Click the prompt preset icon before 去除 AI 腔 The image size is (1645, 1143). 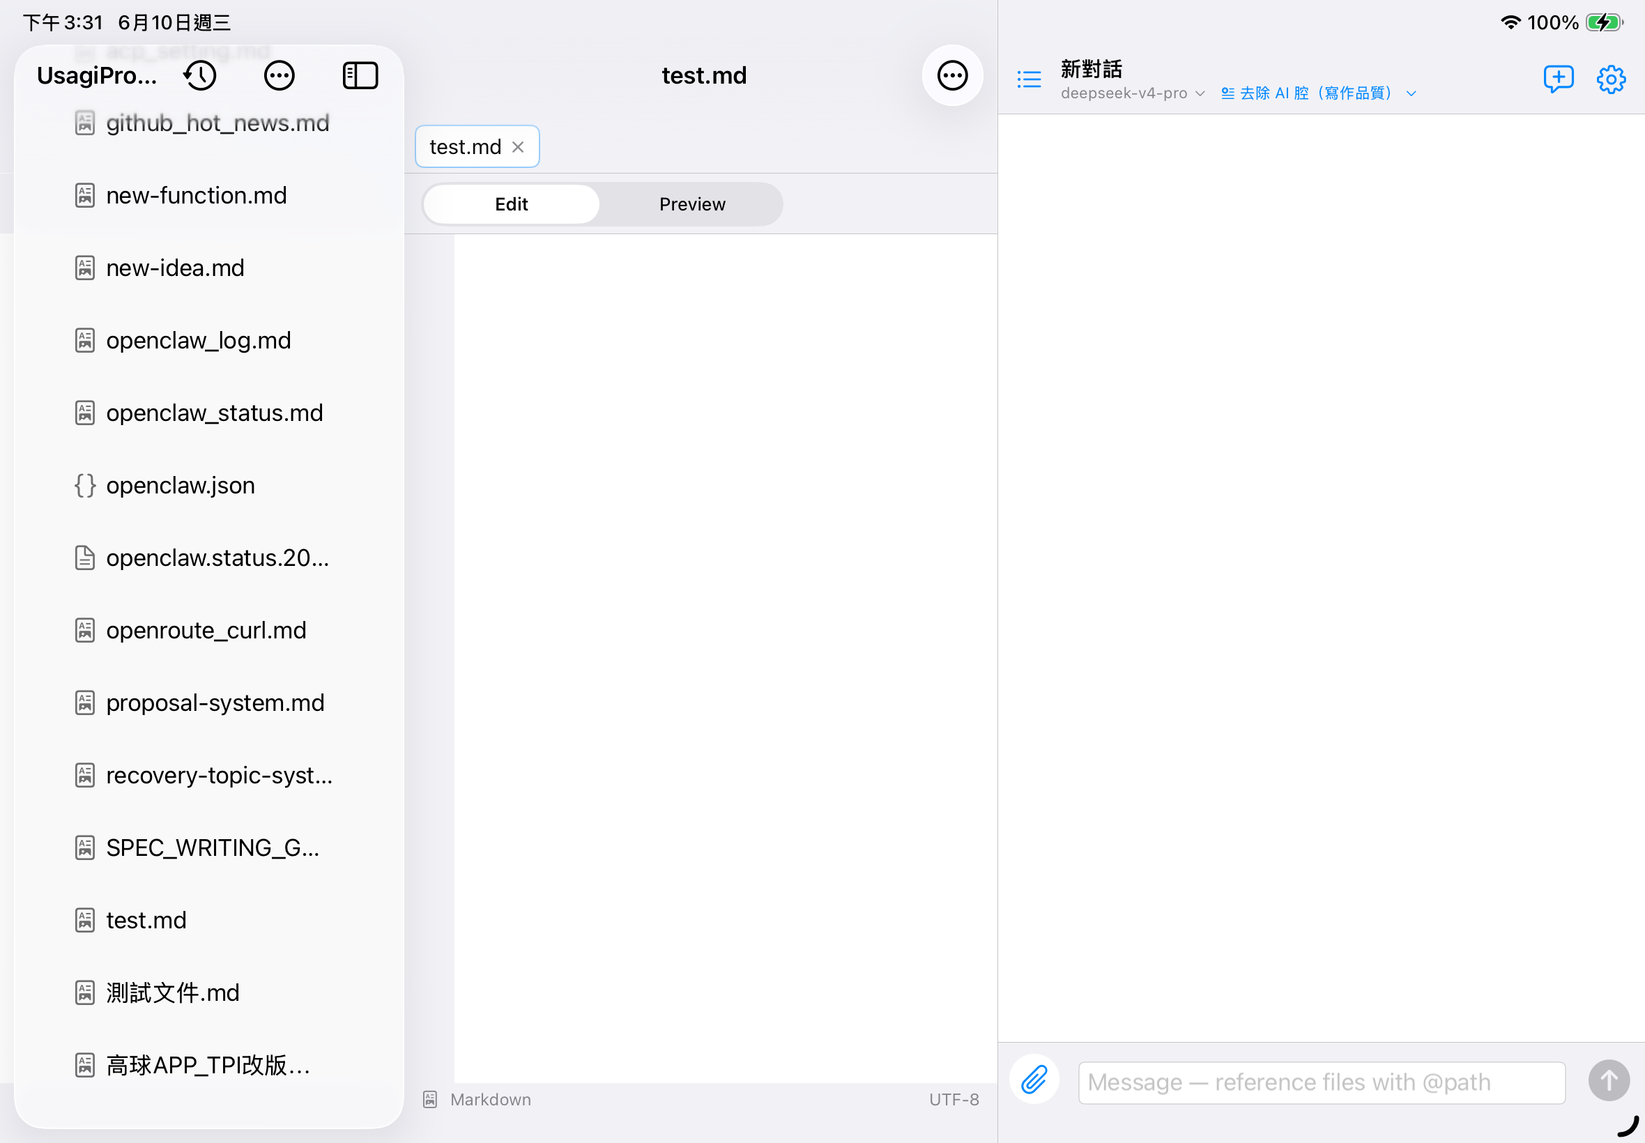pos(1227,93)
